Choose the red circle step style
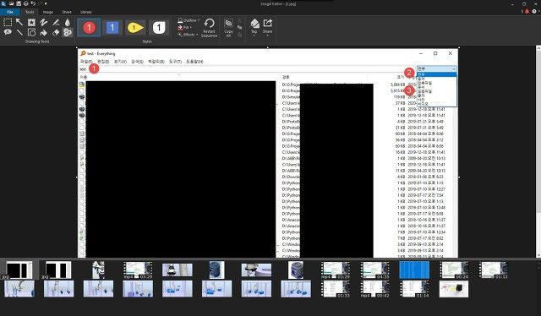This screenshot has width=541, height=316. (89, 28)
